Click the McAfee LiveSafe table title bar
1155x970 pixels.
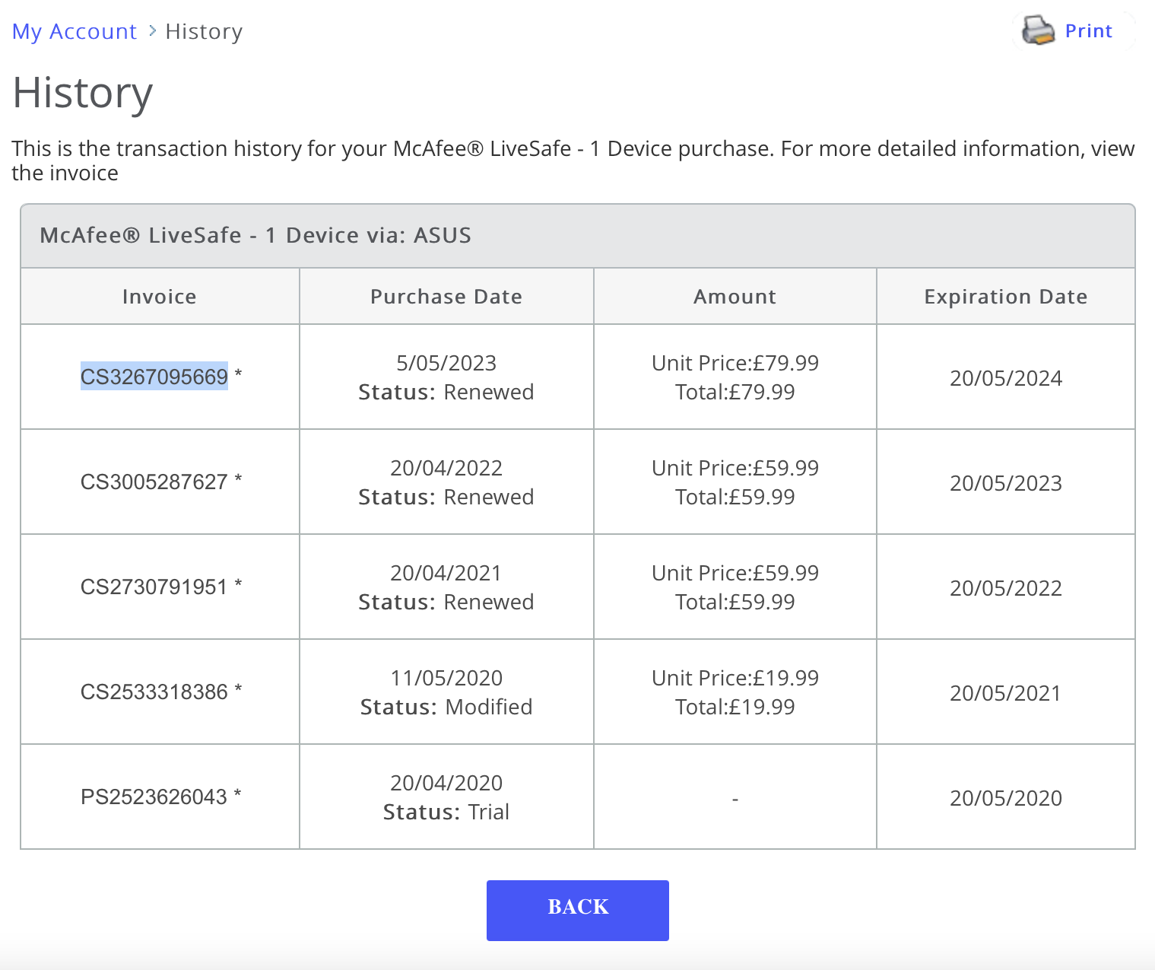point(255,236)
